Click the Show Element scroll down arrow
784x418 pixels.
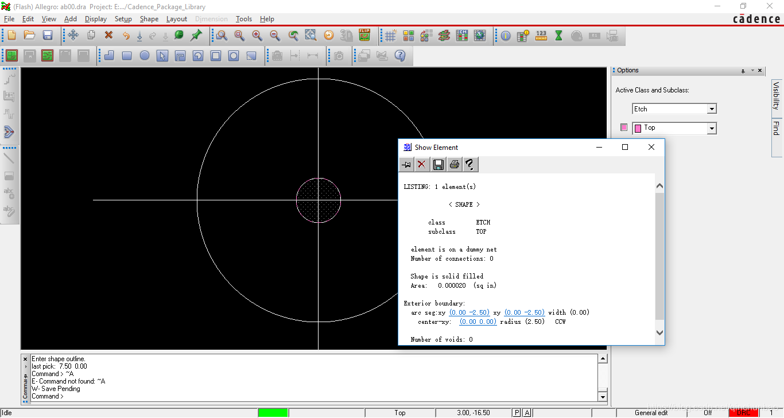click(659, 332)
